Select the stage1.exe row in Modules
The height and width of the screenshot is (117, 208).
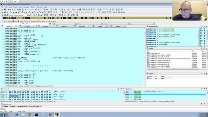(176, 53)
